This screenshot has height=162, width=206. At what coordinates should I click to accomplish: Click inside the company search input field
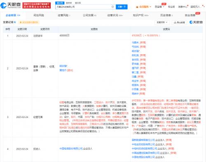coord(84,7)
